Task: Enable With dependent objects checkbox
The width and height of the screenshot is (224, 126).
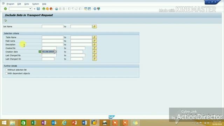Action: [6, 73]
